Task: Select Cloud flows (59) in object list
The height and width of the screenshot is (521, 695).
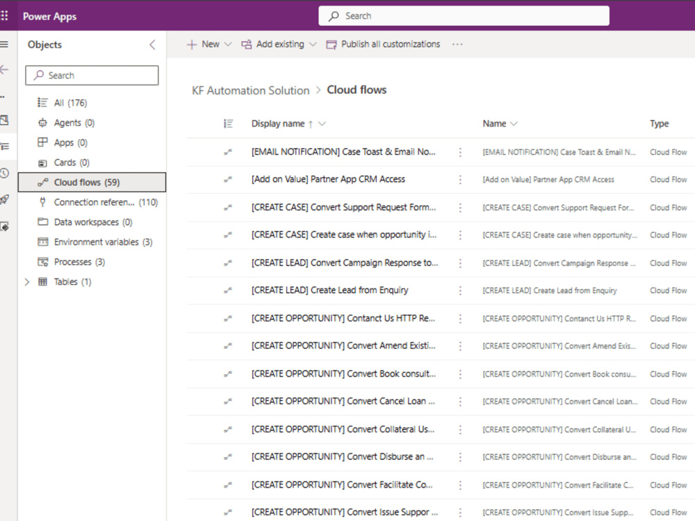Action: (92, 182)
